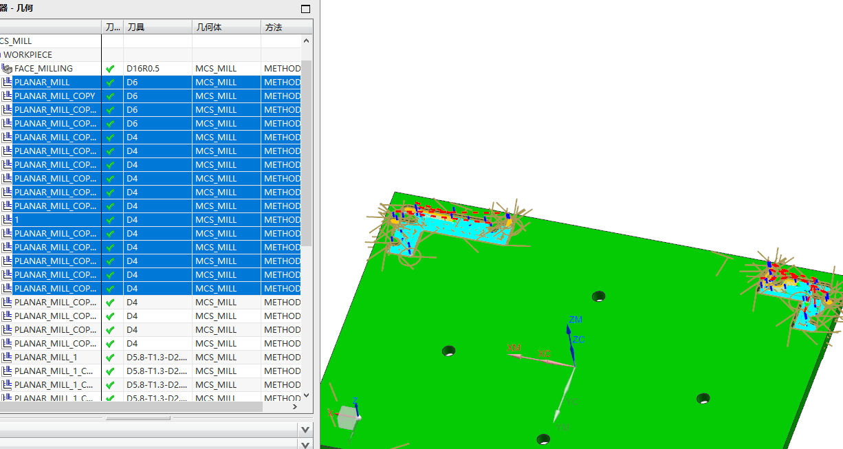
Task: Expand the first collapsed section under the list
Action: click(306, 429)
